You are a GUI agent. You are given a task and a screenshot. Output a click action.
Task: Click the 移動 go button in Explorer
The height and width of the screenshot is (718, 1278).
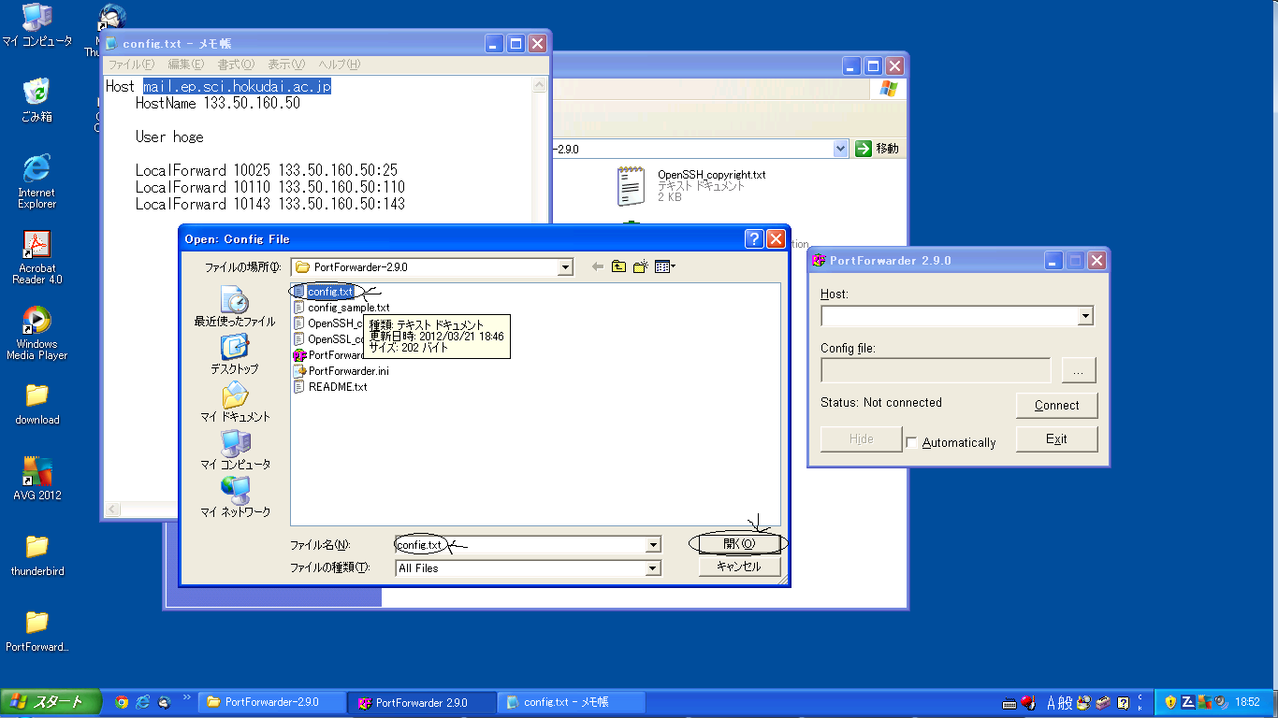(878, 149)
